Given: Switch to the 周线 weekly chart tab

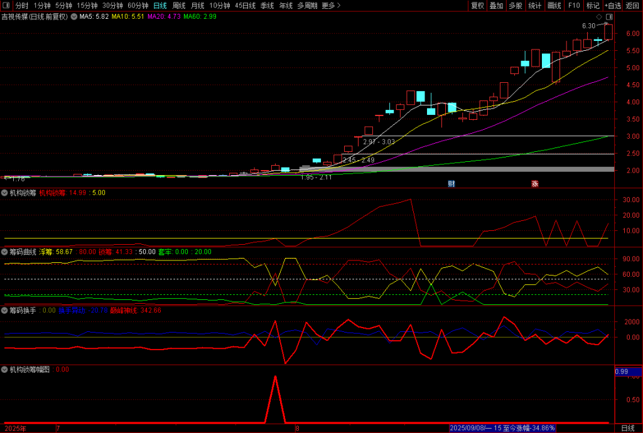Looking at the screenshot, I should pyautogui.click(x=179, y=6).
